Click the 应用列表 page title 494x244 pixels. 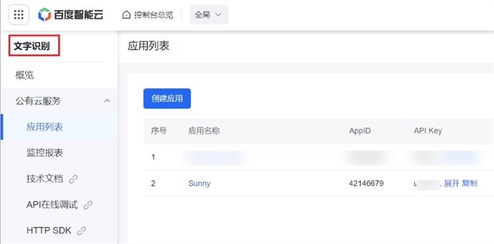pos(148,46)
